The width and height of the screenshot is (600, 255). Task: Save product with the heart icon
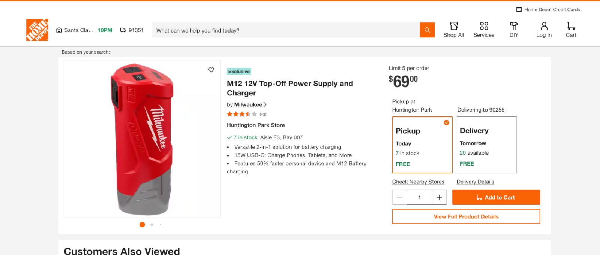[x=211, y=70]
